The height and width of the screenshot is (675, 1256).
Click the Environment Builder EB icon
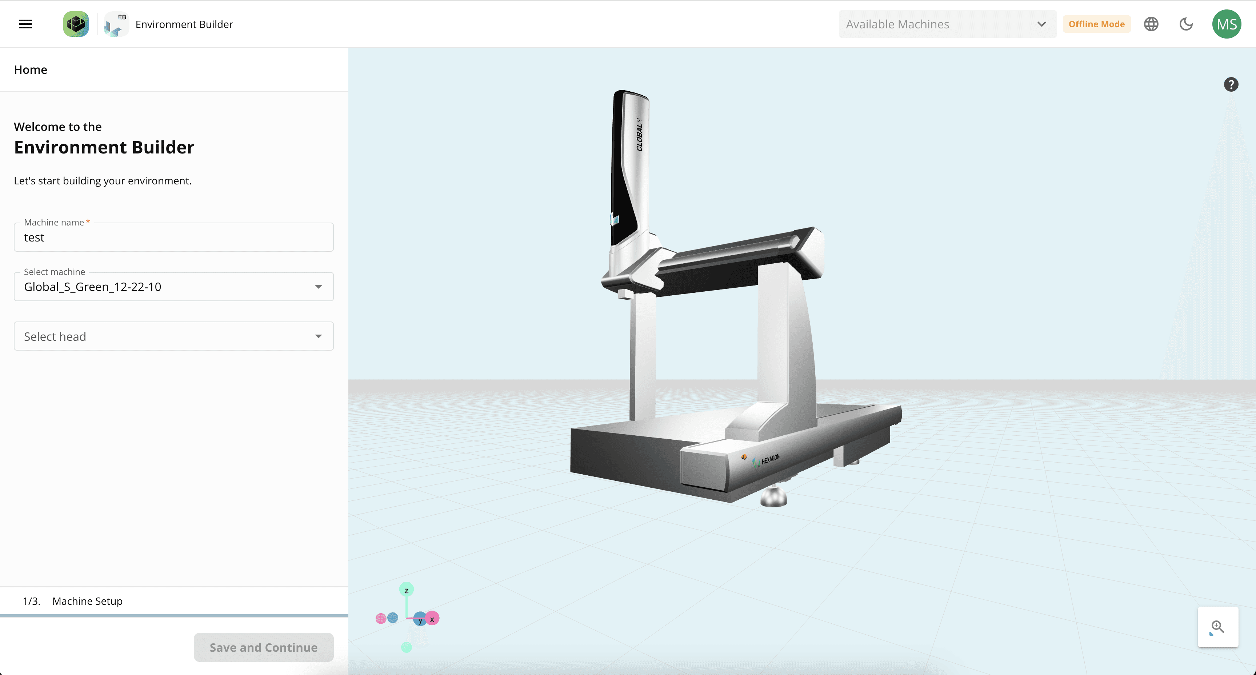click(116, 24)
